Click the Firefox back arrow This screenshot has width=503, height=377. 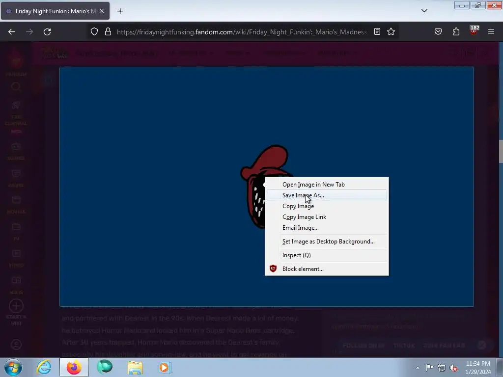[x=12, y=32]
